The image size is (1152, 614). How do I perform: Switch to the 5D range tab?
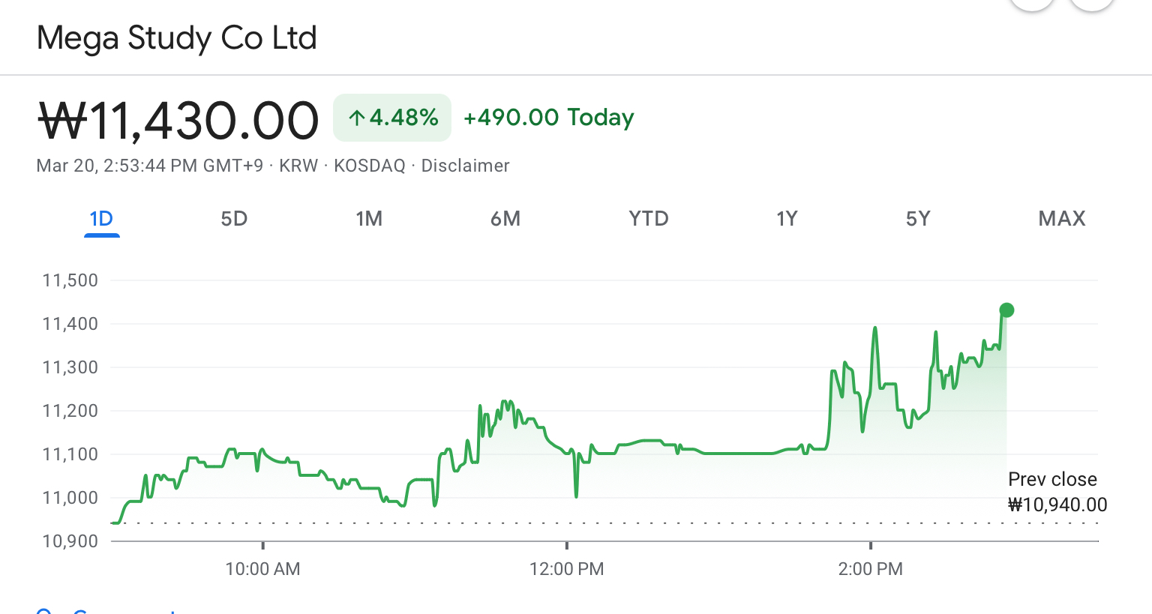click(234, 219)
